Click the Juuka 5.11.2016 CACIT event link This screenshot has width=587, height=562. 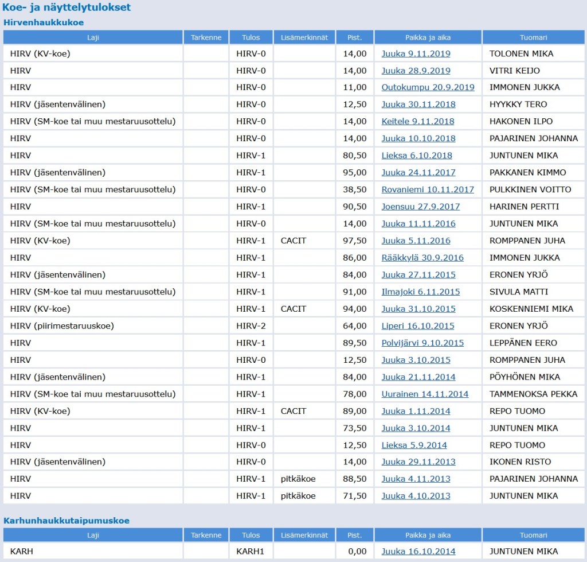tap(416, 241)
